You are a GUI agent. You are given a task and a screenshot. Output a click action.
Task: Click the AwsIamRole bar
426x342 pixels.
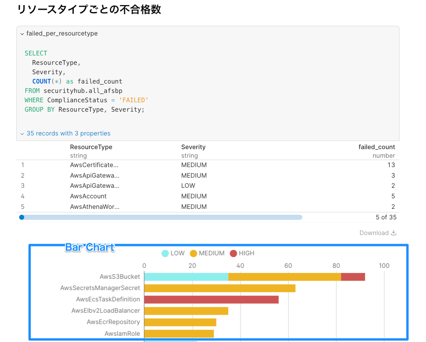(179, 333)
